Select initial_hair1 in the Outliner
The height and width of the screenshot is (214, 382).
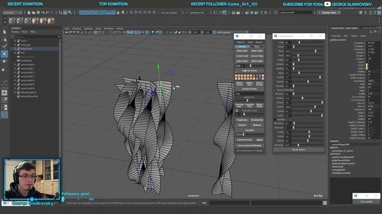[x=26, y=49]
